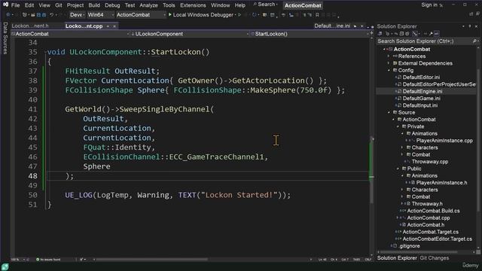
Task: Open the Extensions menu
Action: pyautogui.click(x=193, y=5)
